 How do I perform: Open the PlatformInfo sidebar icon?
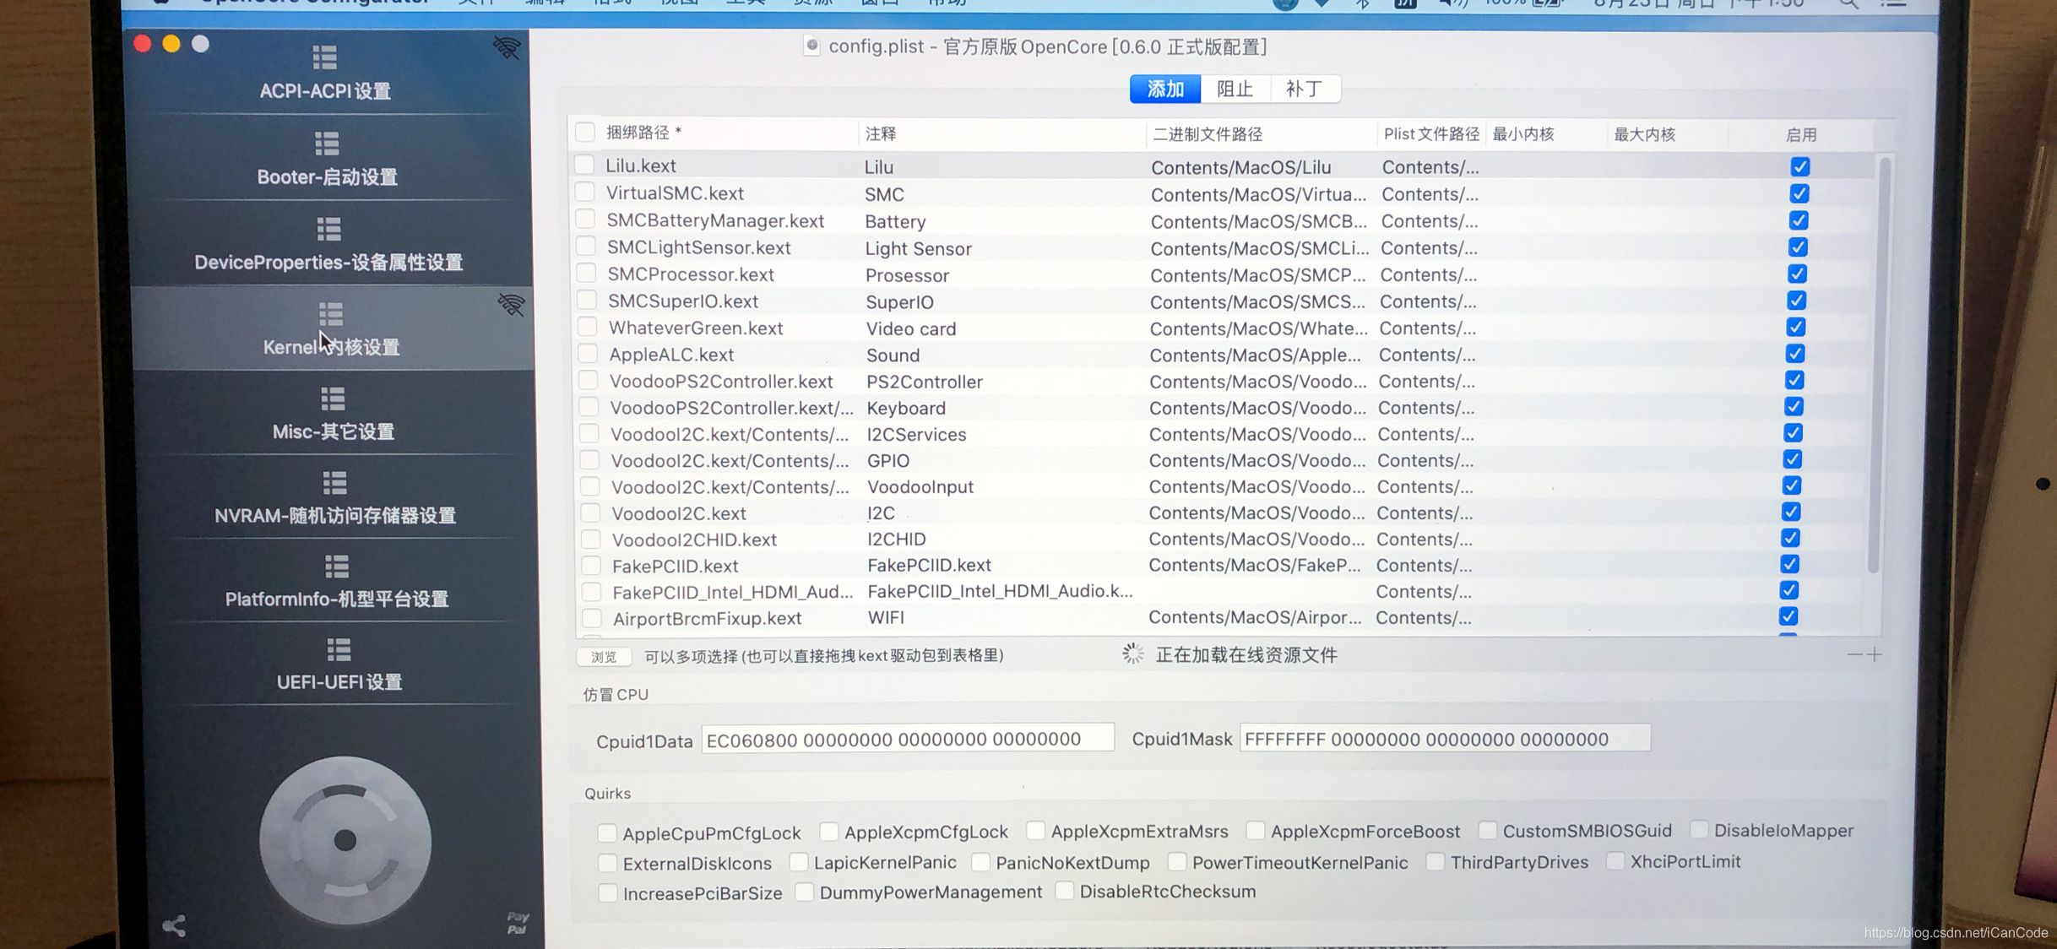pos(336,567)
